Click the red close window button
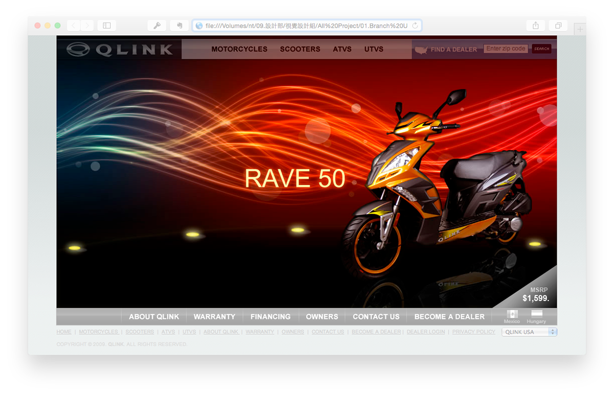Image resolution: width=614 pixels, height=395 pixels. 37,26
